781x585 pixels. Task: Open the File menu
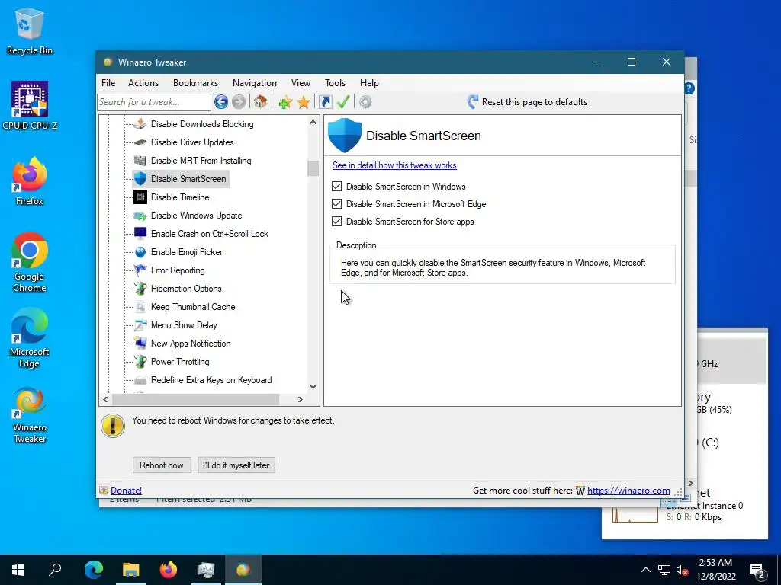108,83
